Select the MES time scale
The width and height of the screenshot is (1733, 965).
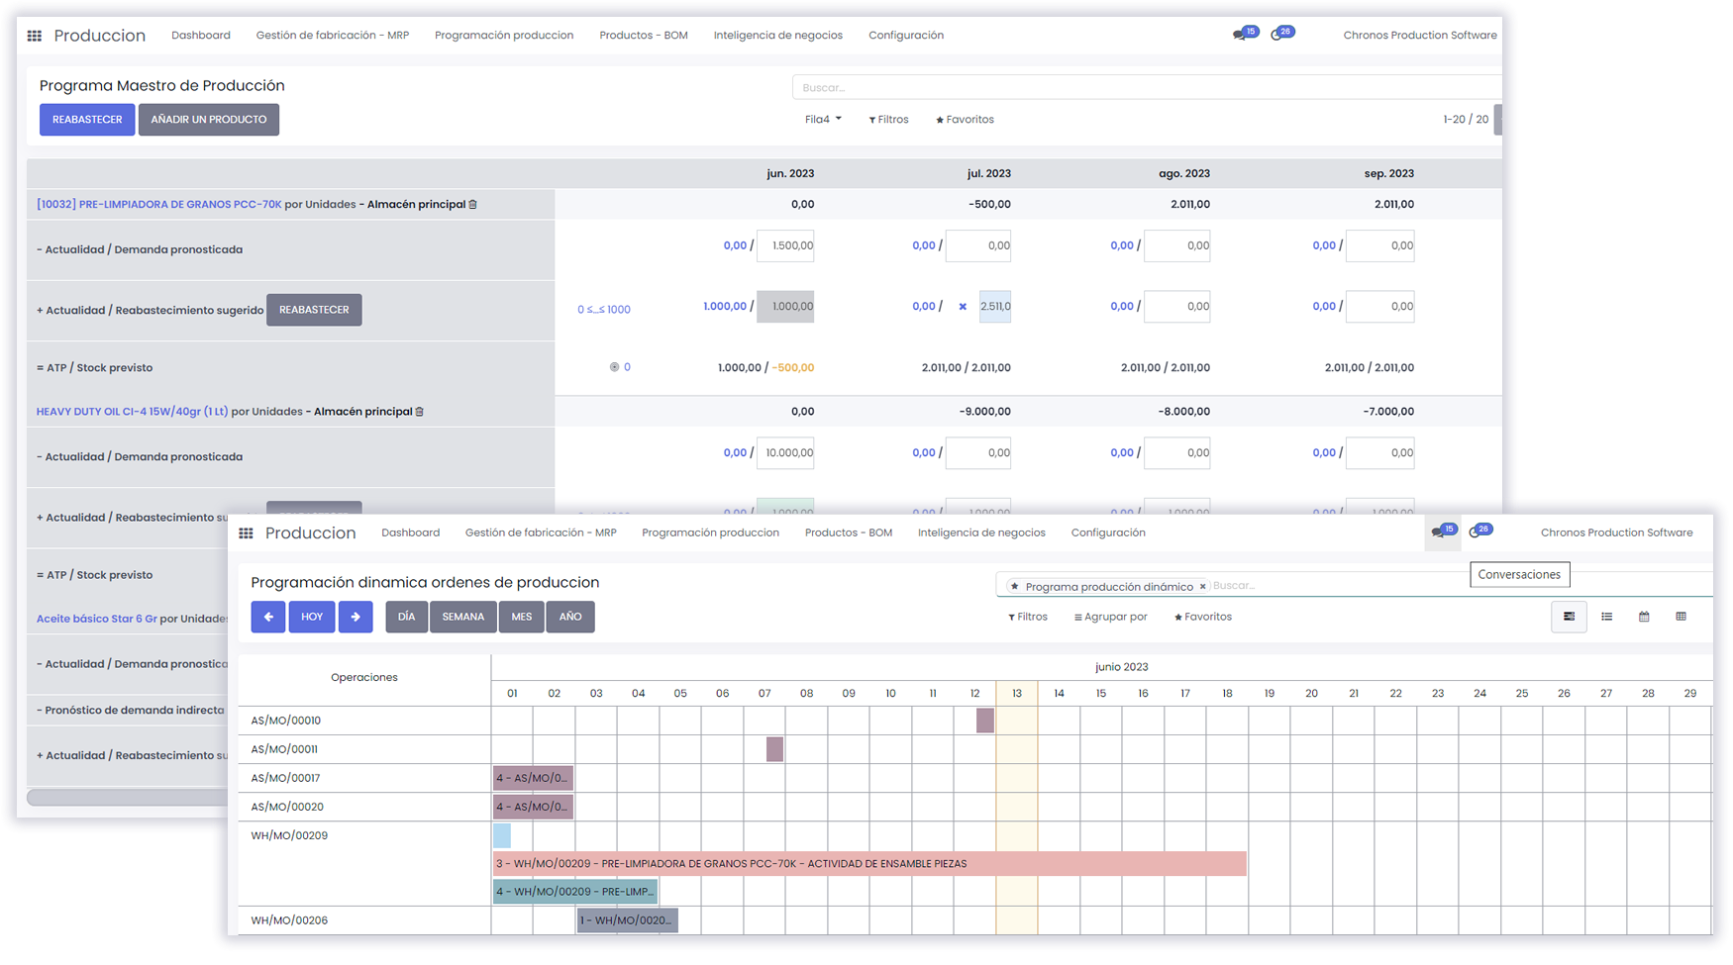point(521,617)
